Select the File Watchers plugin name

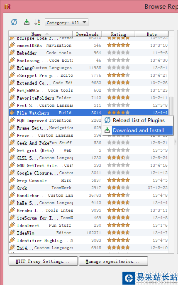pyautogui.click(x=33, y=113)
